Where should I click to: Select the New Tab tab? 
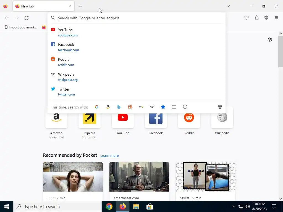(43, 6)
